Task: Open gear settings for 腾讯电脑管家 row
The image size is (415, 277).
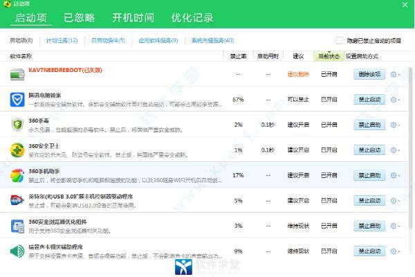Action: 395,100
